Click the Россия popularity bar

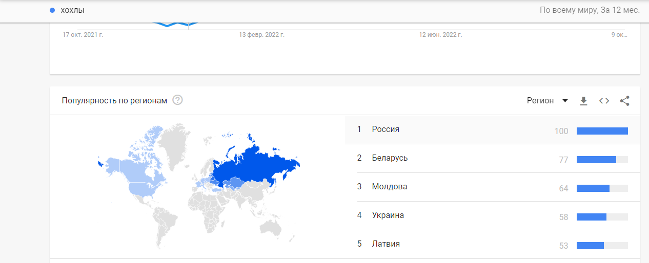click(x=602, y=131)
